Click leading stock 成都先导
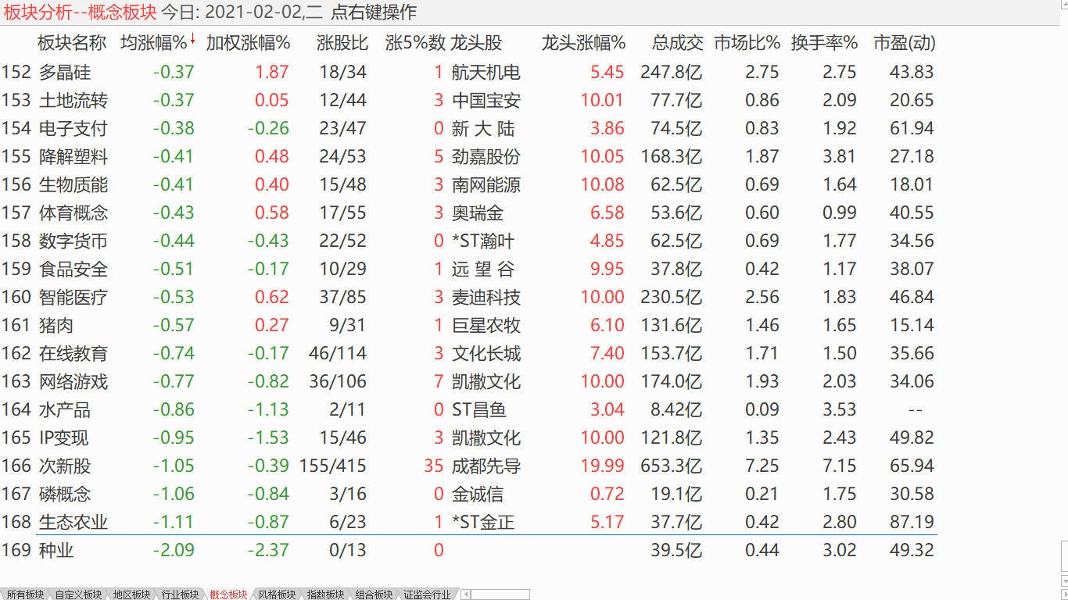 486,466
